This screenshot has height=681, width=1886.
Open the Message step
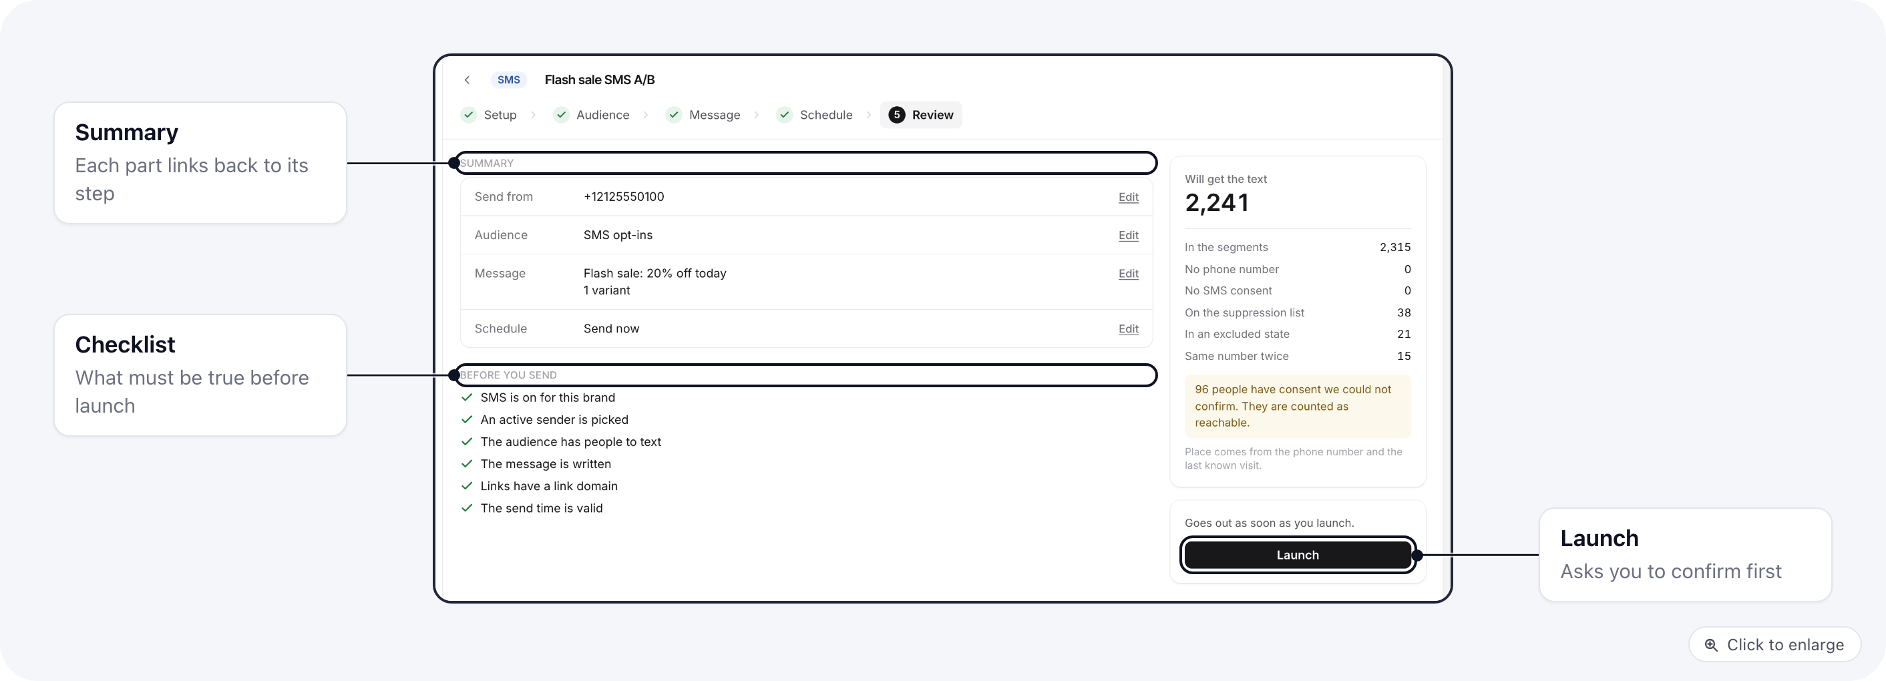[704, 115]
